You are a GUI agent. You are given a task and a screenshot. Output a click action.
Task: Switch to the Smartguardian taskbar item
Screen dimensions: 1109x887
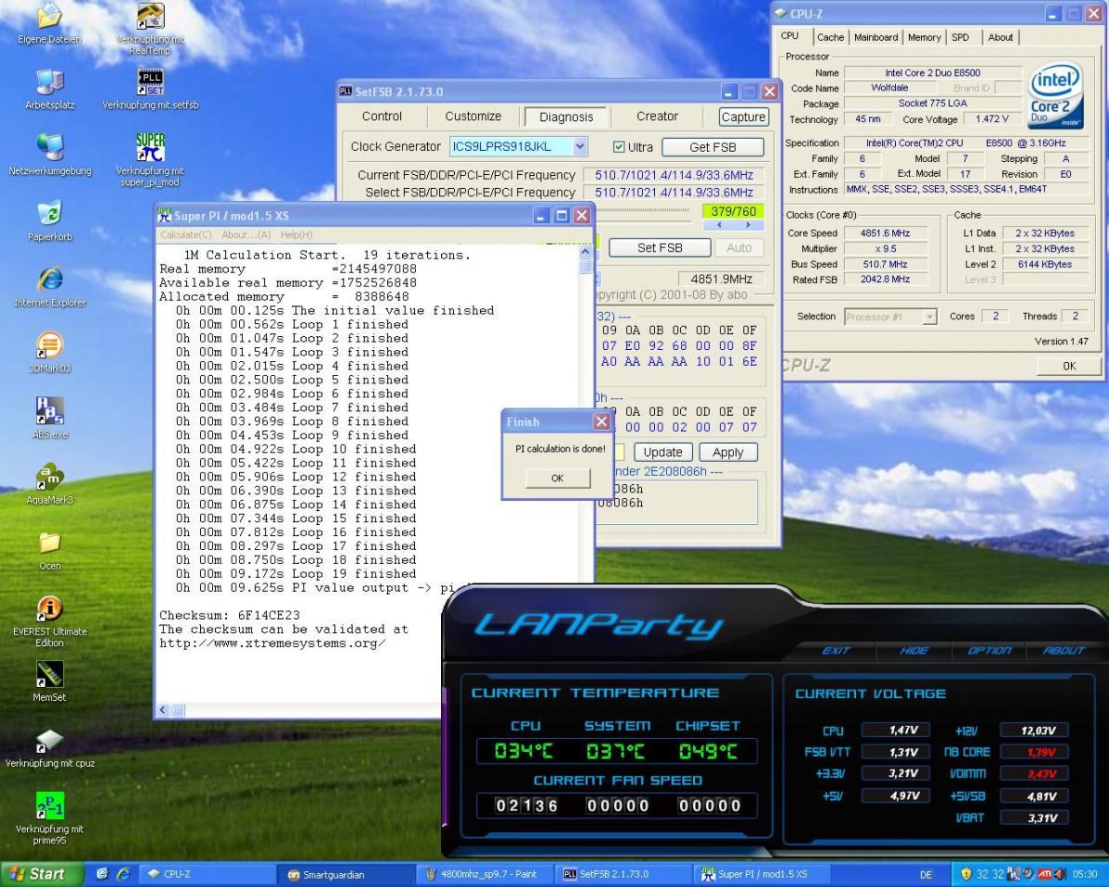(345, 874)
